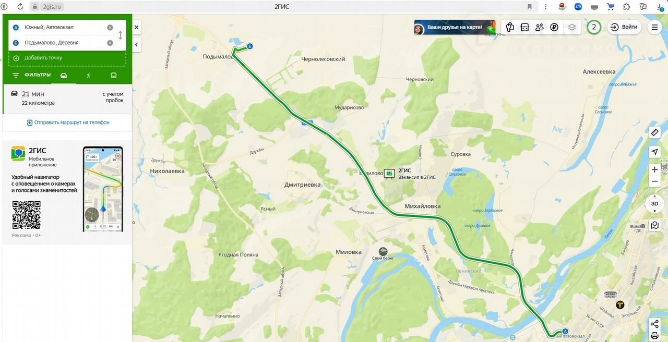Collapse the side panel with the chevron
The height and width of the screenshot is (342, 668).
136,45
